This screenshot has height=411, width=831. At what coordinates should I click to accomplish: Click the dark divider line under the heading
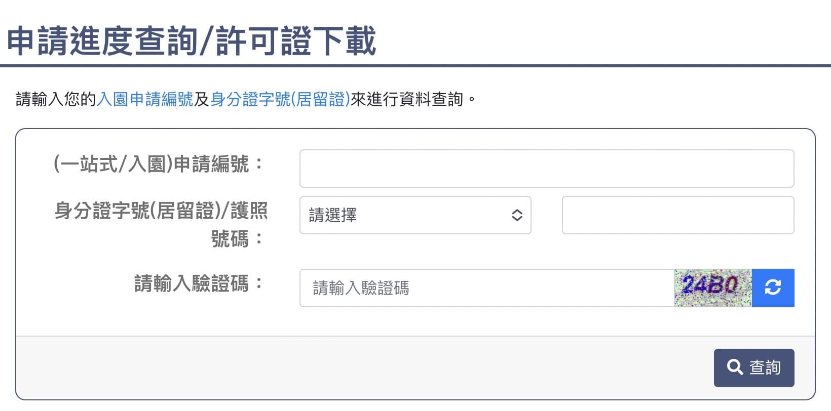click(x=415, y=66)
